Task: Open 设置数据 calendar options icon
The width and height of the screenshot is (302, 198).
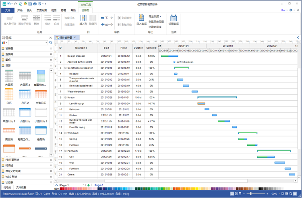Action: pos(174,18)
